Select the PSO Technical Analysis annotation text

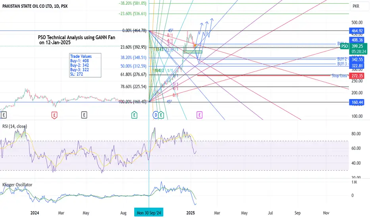point(77,40)
